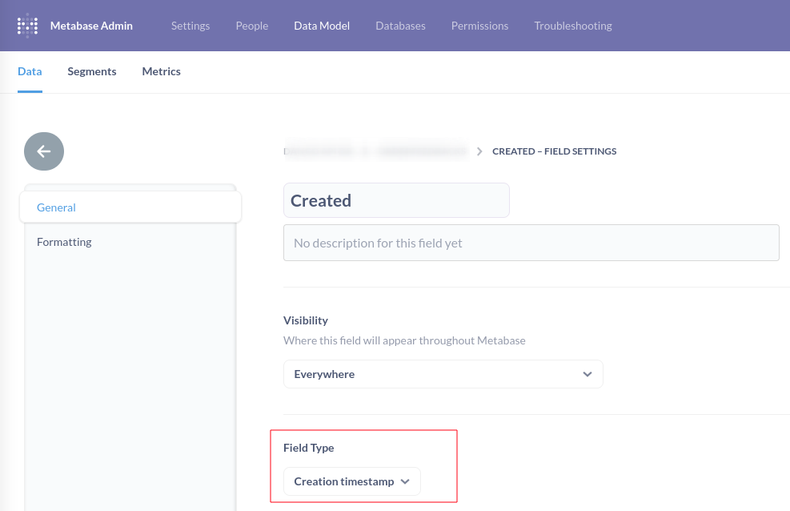This screenshot has height=511, width=790.
Task: Click the field description placeholder box
Action: [x=531, y=242]
